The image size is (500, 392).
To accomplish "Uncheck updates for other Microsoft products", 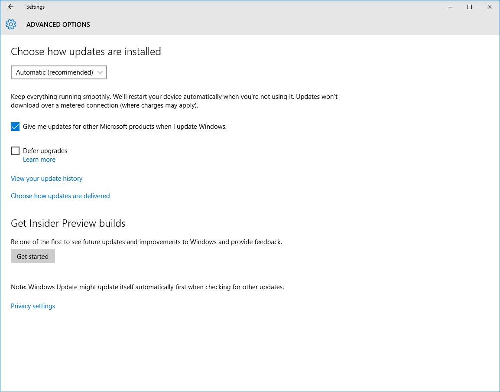I will 15,126.
